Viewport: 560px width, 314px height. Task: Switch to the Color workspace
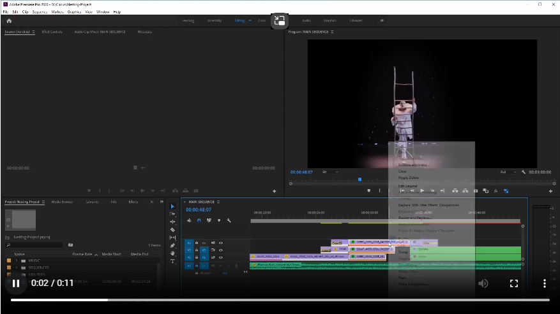262,20
